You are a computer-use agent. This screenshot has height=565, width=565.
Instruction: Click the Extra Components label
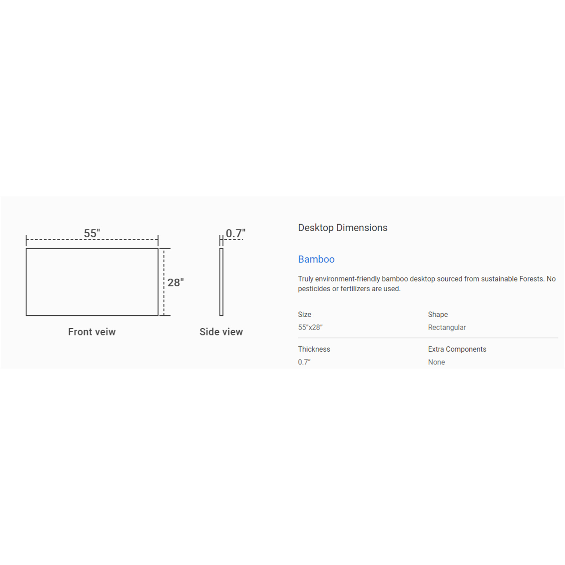click(457, 349)
